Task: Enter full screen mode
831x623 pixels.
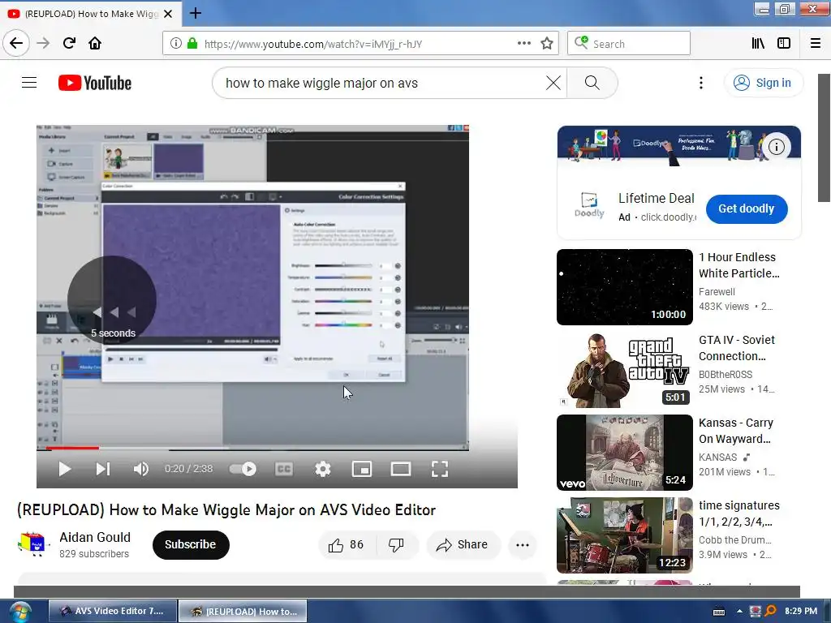Action: (x=440, y=469)
